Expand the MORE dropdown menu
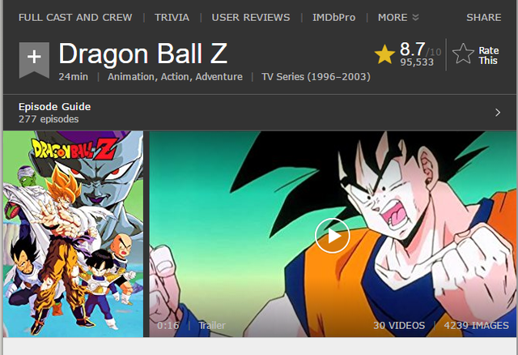518x355 pixels. click(x=398, y=17)
